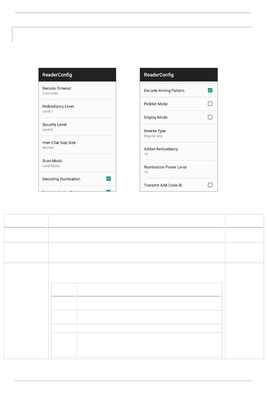Click the Display Mode label text
This screenshot has height=394, width=266.
point(156,117)
